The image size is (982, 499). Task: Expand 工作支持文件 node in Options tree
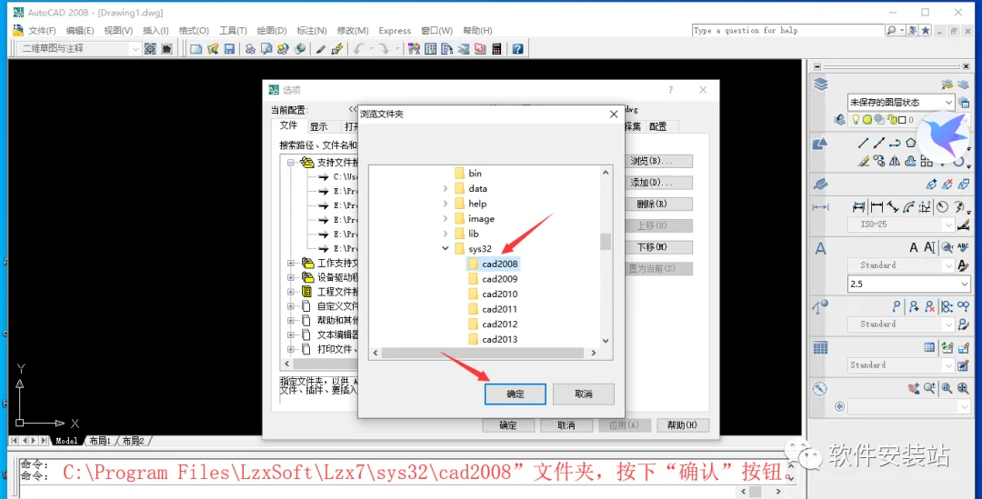point(291,263)
